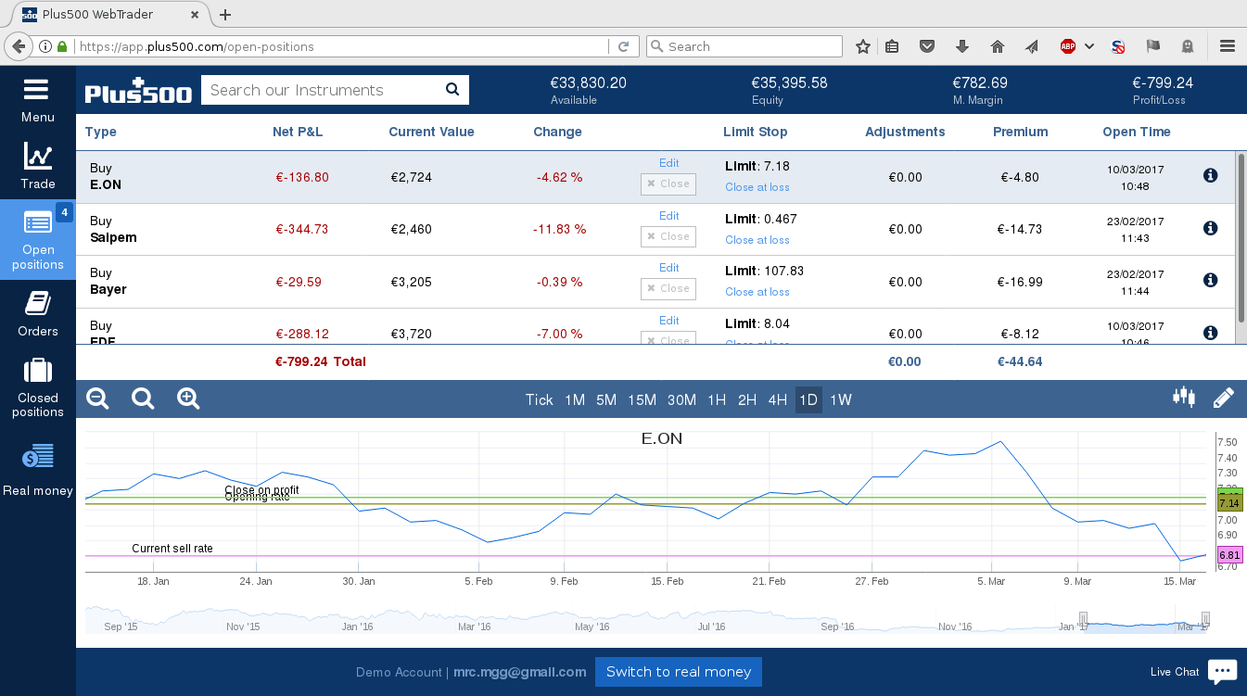Open the Firefox hamburger menu
Screen dimensions: 1247x696
click(1228, 46)
